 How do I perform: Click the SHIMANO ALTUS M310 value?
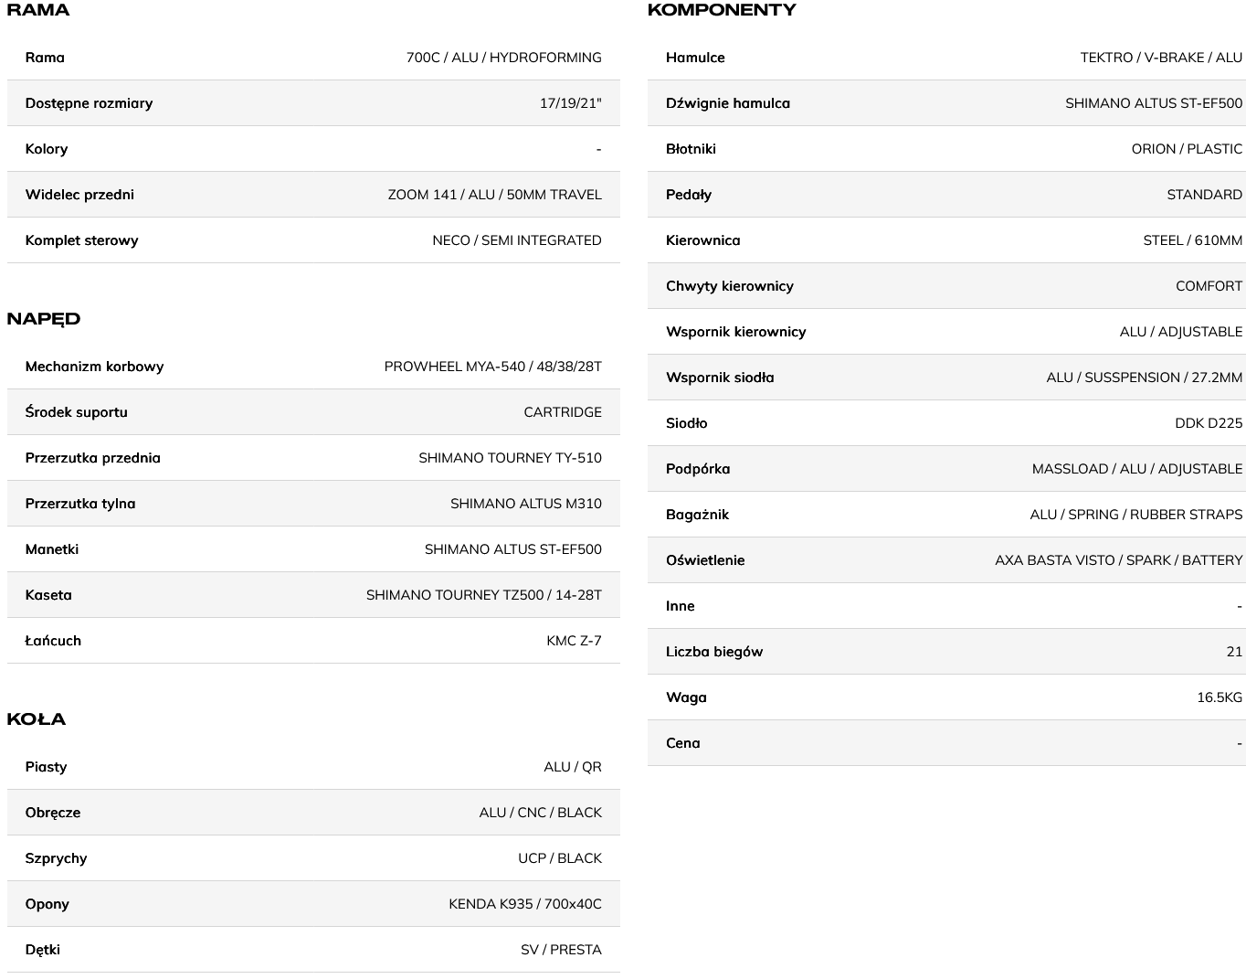click(525, 504)
